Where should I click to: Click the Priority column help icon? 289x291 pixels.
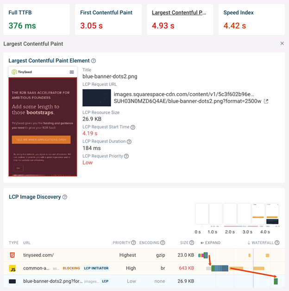pyautogui.click(x=133, y=243)
